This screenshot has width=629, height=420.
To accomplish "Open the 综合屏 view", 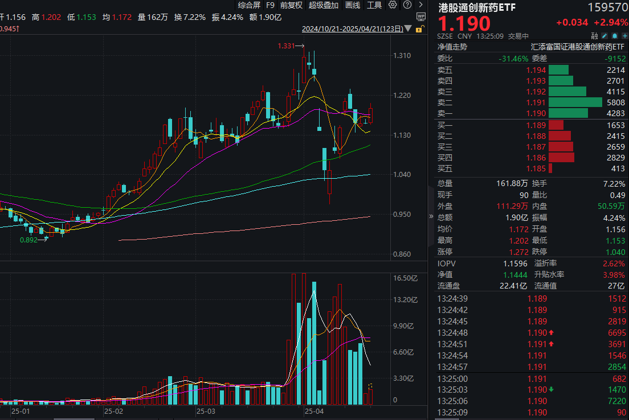I will pos(250,5).
